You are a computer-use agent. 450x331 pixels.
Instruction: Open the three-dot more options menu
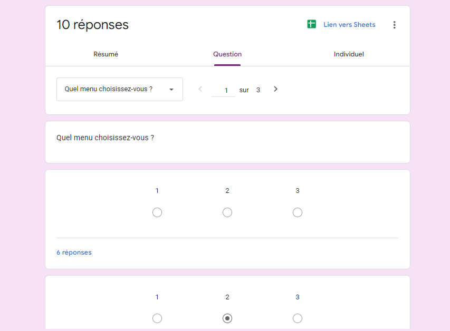point(394,25)
